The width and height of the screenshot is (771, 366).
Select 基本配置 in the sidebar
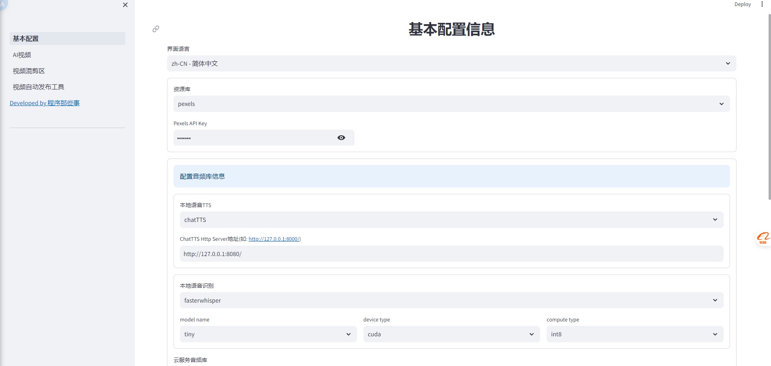25,39
